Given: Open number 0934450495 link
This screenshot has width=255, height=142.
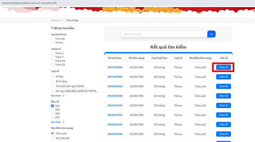Looking at the screenshot, I should click(x=115, y=134).
